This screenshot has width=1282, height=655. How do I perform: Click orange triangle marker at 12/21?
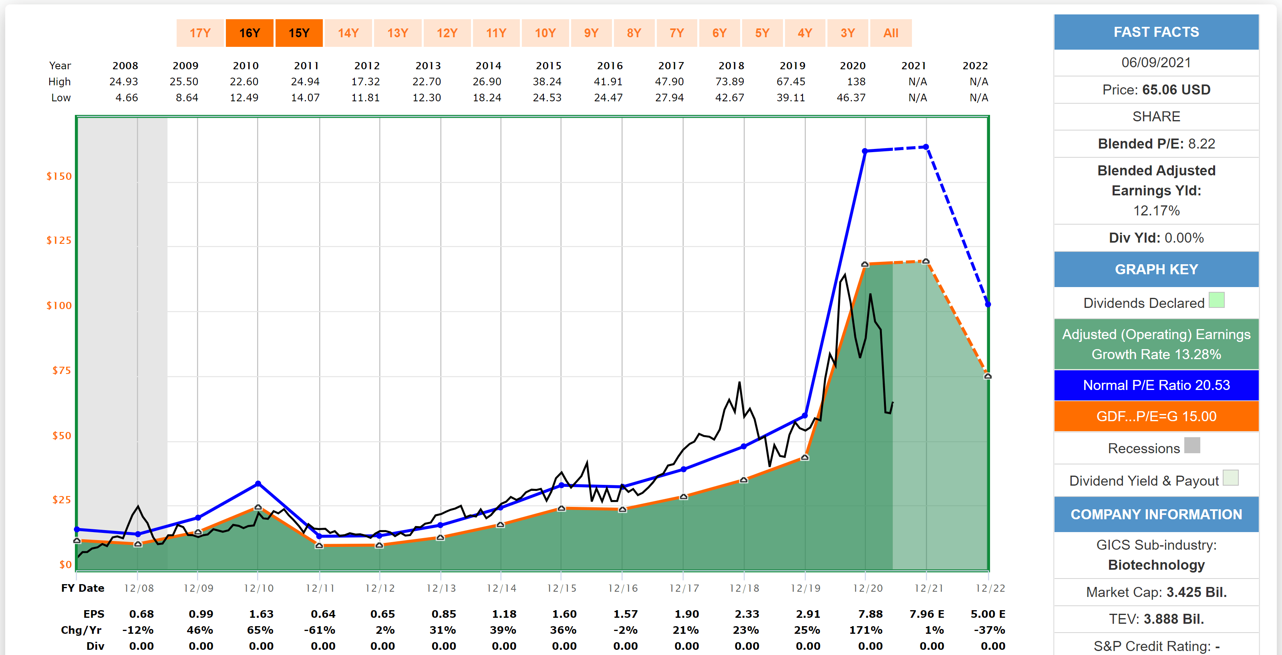tap(926, 261)
